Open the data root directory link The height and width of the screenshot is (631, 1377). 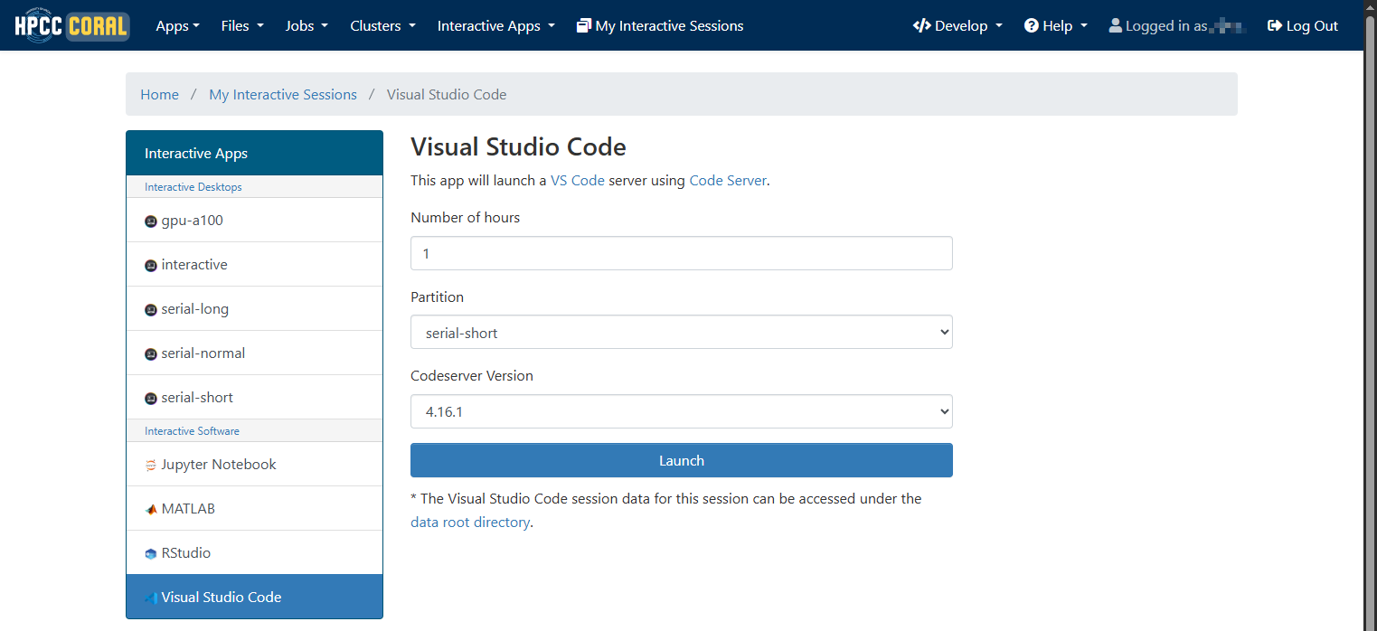click(470, 522)
